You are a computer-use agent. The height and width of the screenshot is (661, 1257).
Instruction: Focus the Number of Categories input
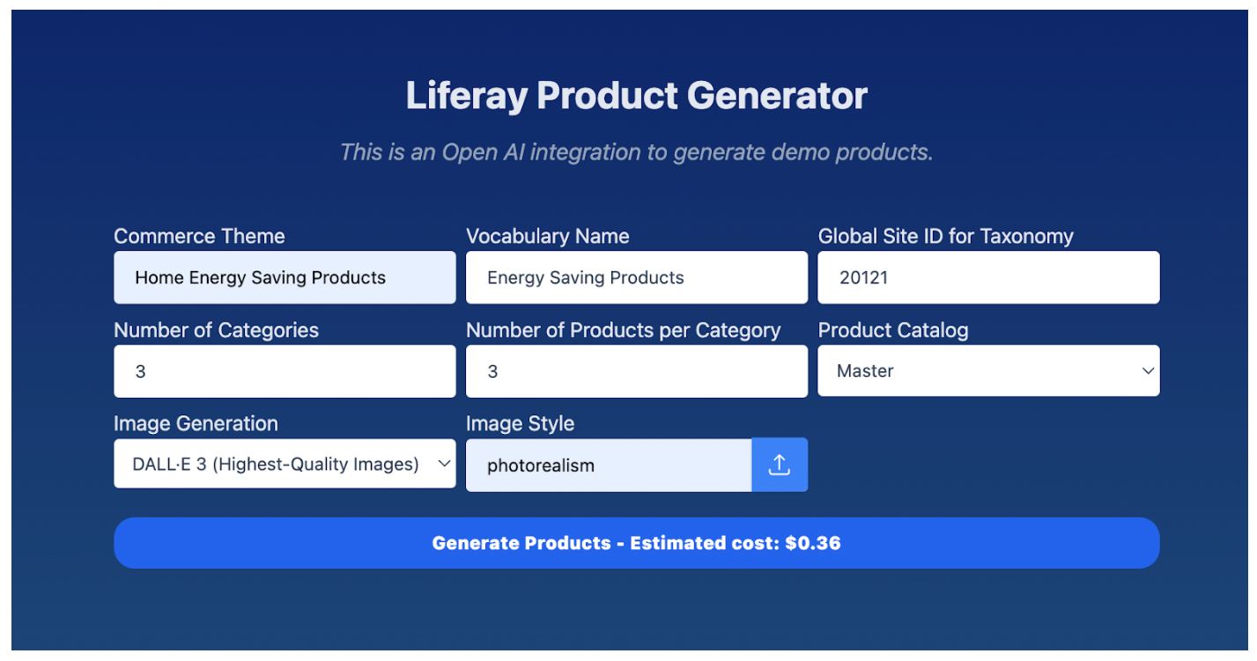tap(285, 371)
